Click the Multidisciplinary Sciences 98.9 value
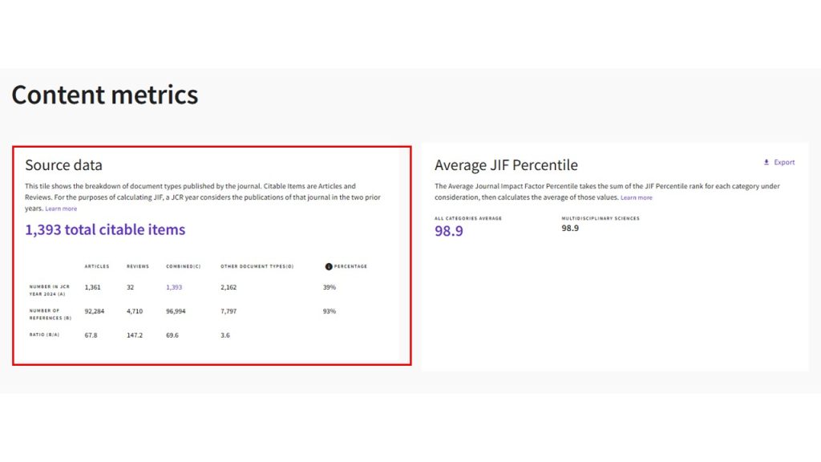 pyautogui.click(x=570, y=229)
